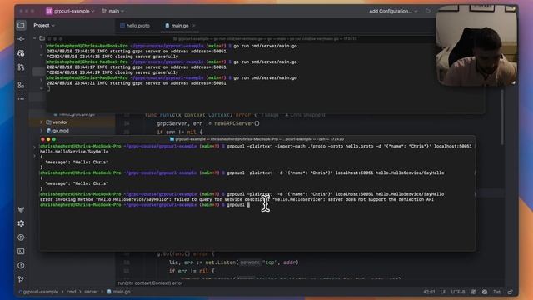
Task: Click the main.go file icon in breadcrumbs
Action: [x=109, y=292]
